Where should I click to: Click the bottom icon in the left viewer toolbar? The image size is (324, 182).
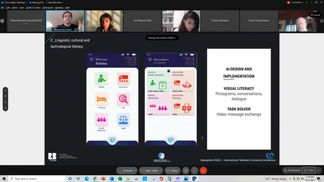click(5, 108)
